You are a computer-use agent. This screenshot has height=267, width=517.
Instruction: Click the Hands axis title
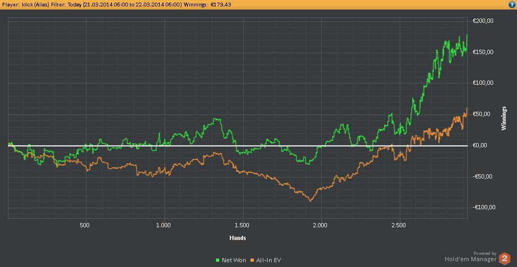(x=238, y=237)
